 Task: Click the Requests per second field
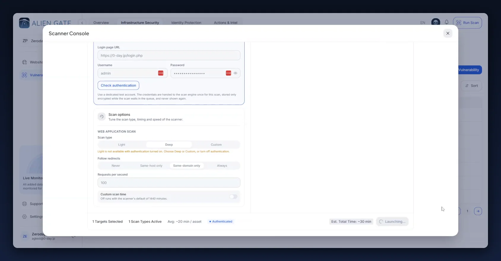coord(169,183)
